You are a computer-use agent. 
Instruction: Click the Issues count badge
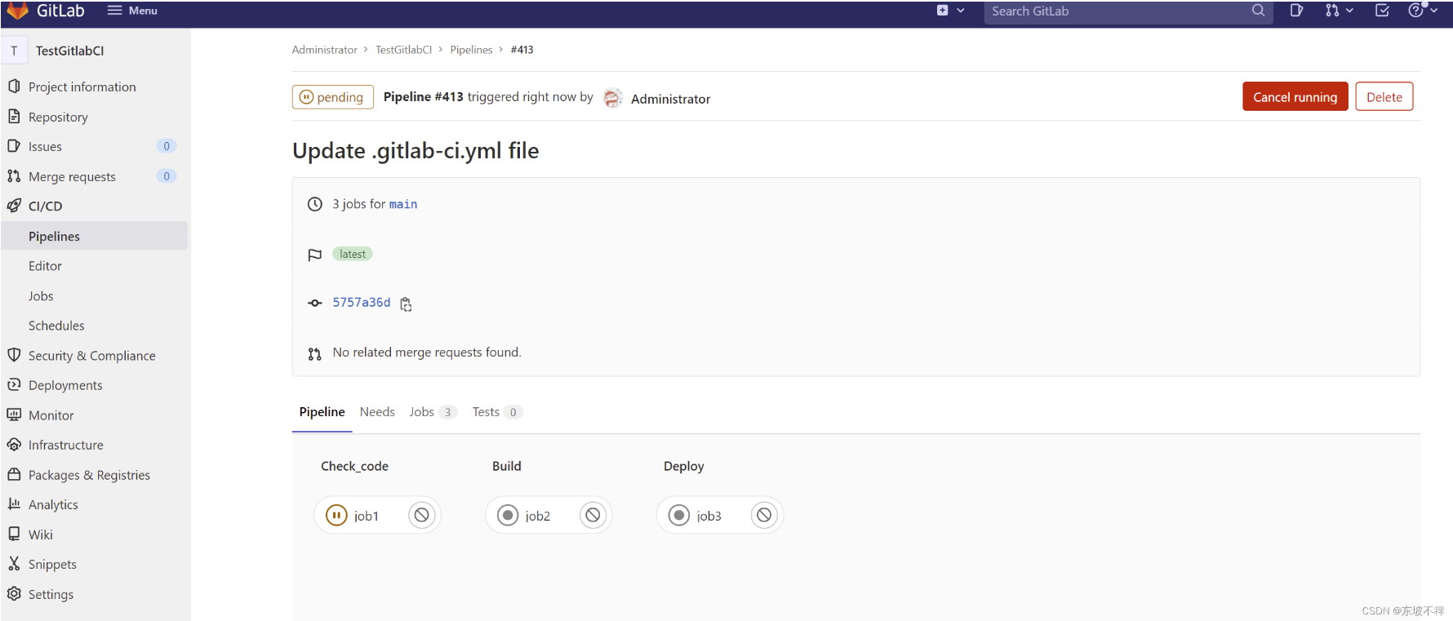(x=167, y=146)
